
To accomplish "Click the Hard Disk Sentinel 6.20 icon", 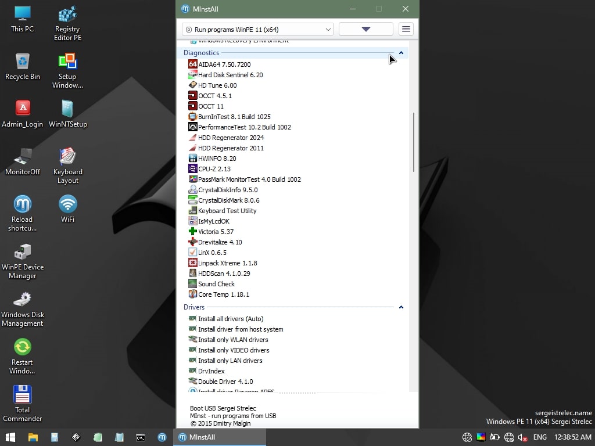I will [193, 75].
